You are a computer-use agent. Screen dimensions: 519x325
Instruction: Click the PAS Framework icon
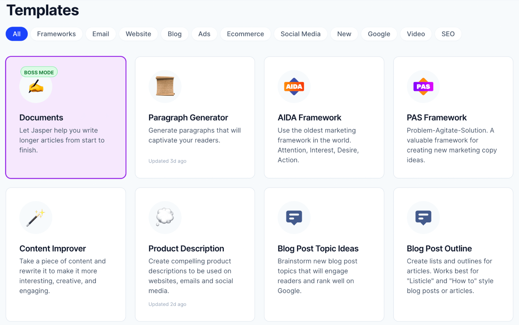(x=423, y=86)
